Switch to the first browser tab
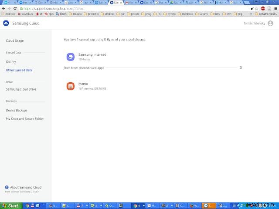The width and height of the screenshot is (279, 209). pyautogui.click(x=9, y=3)
